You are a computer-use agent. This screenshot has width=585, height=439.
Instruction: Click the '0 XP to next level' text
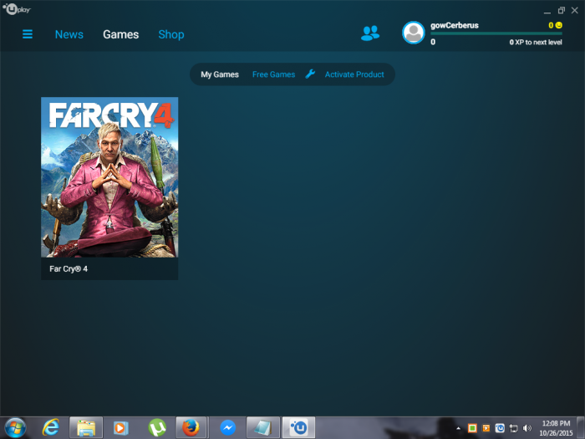(536, 42)
